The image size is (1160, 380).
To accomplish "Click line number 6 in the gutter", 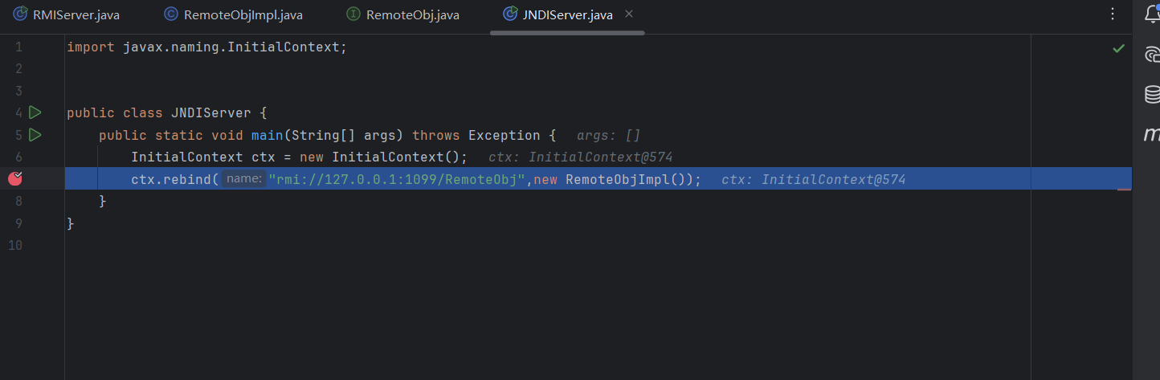I will (x=18, y=157).
